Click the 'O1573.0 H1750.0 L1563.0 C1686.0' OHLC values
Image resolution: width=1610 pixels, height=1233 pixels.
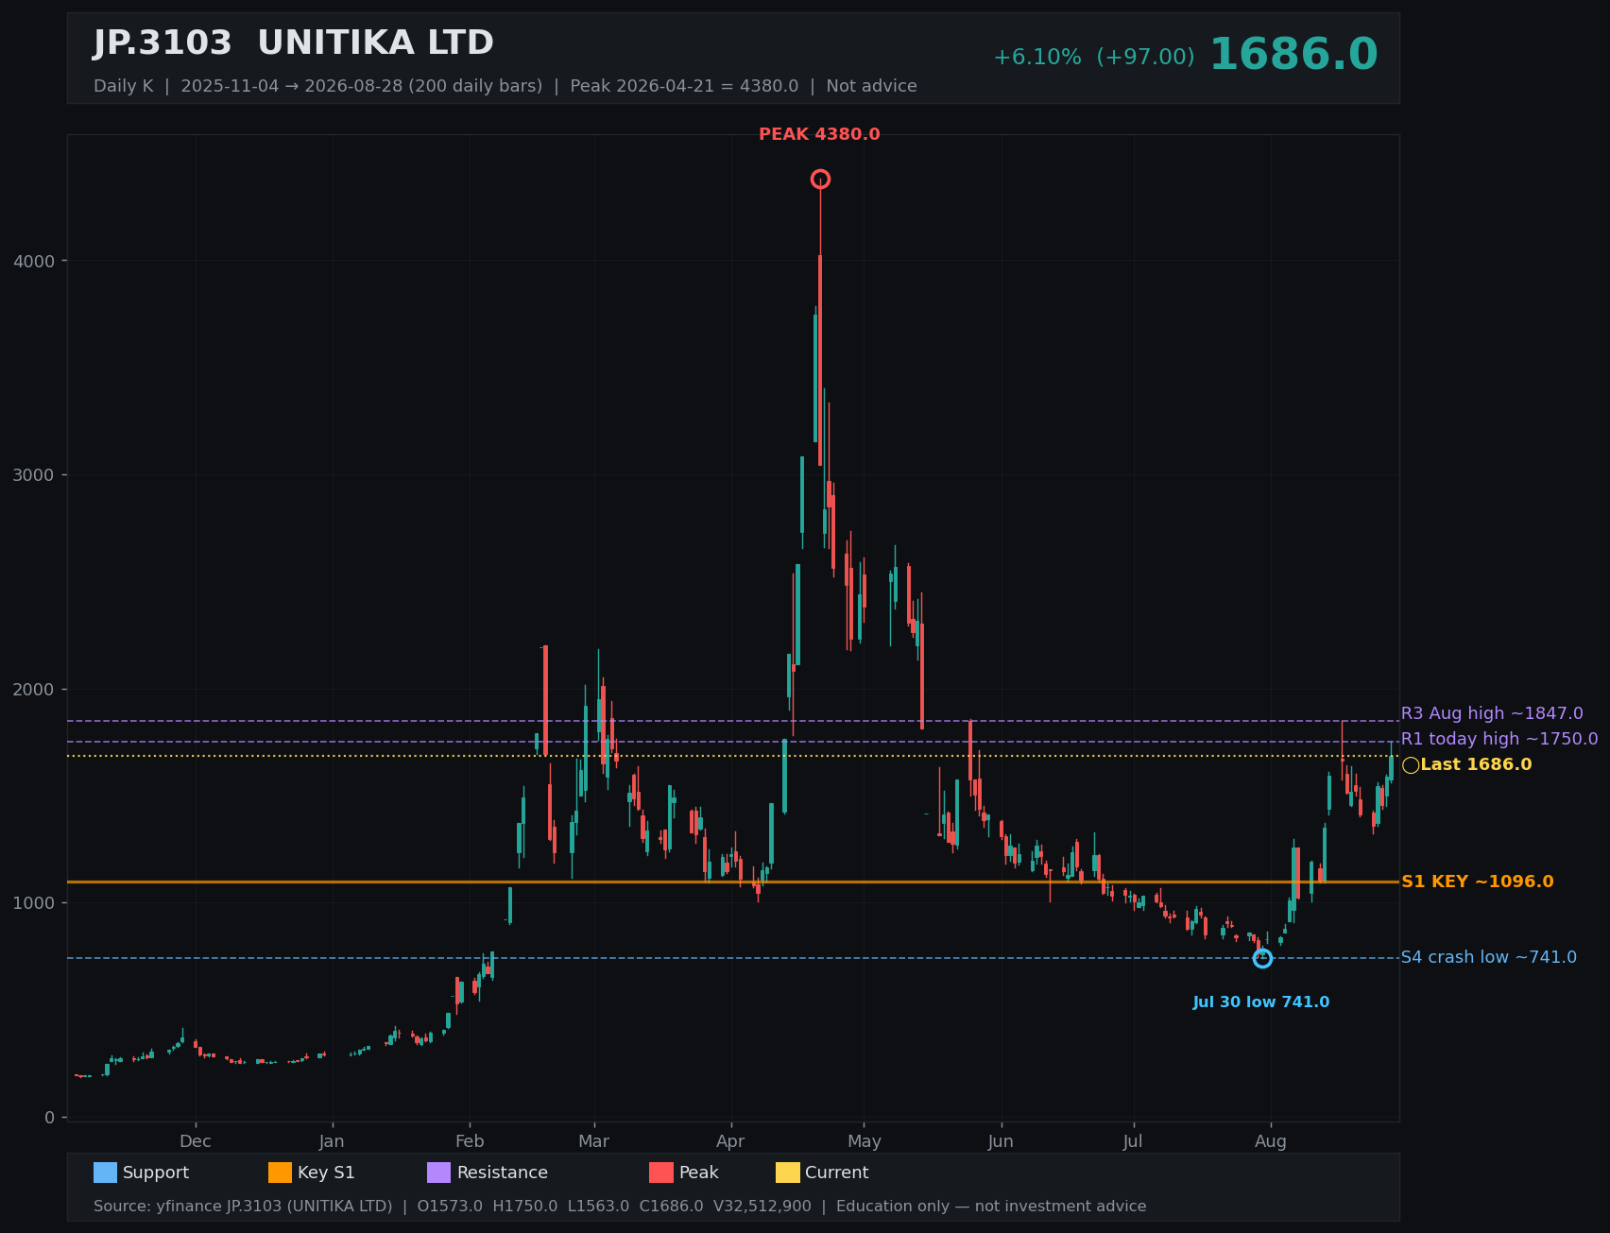(560, 1207)
